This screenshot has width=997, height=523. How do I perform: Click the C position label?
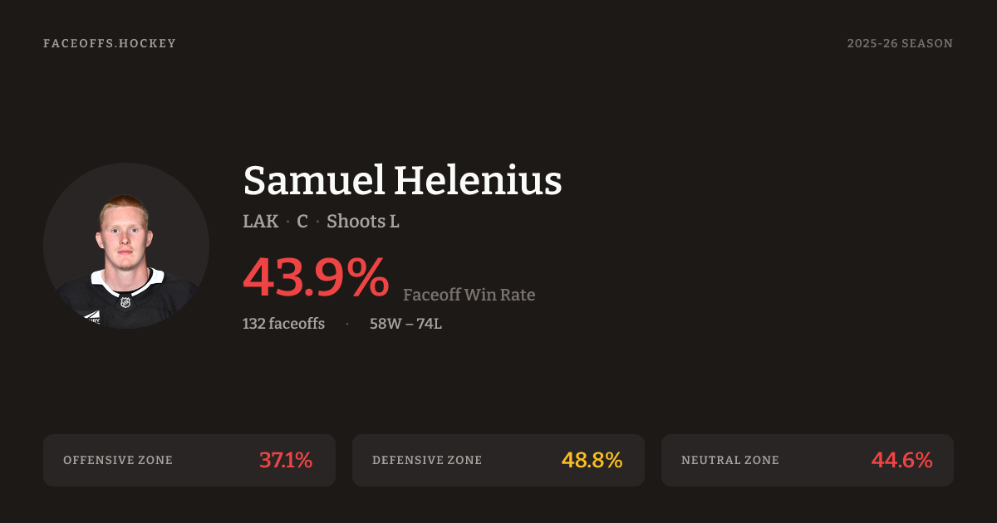coord(302,222)
